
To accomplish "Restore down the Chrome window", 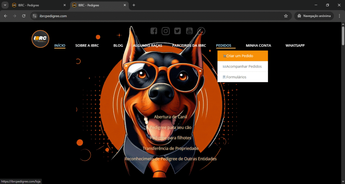I will point(327,5).
